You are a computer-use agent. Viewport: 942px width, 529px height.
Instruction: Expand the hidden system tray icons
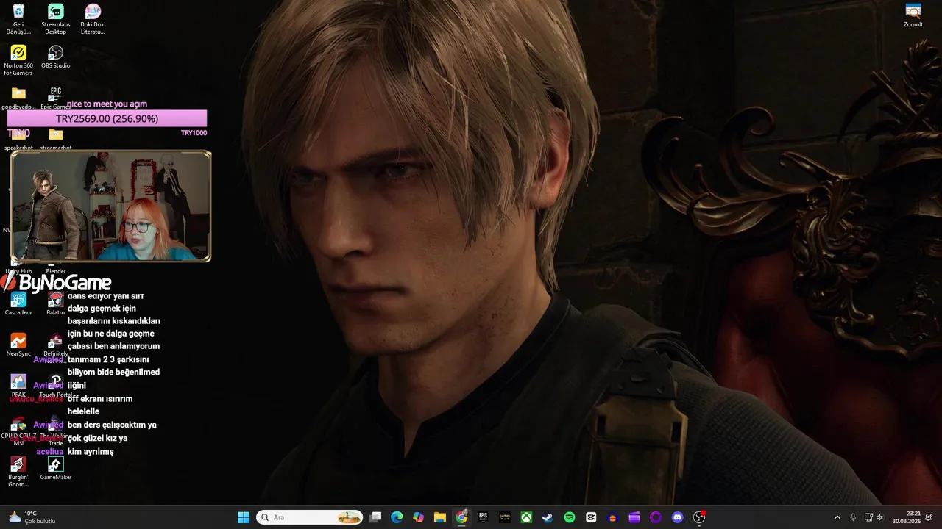[837, 517]
